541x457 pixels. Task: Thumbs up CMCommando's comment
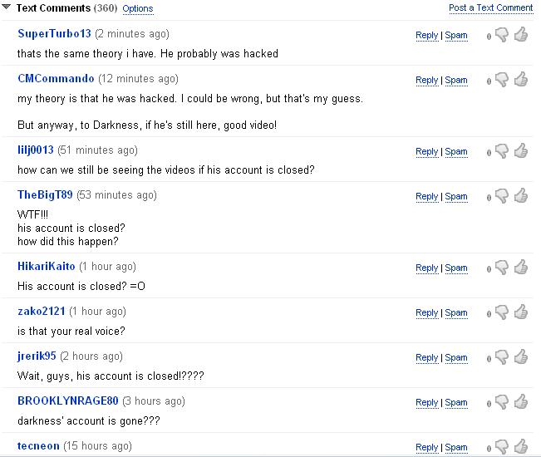pos(521,79)
